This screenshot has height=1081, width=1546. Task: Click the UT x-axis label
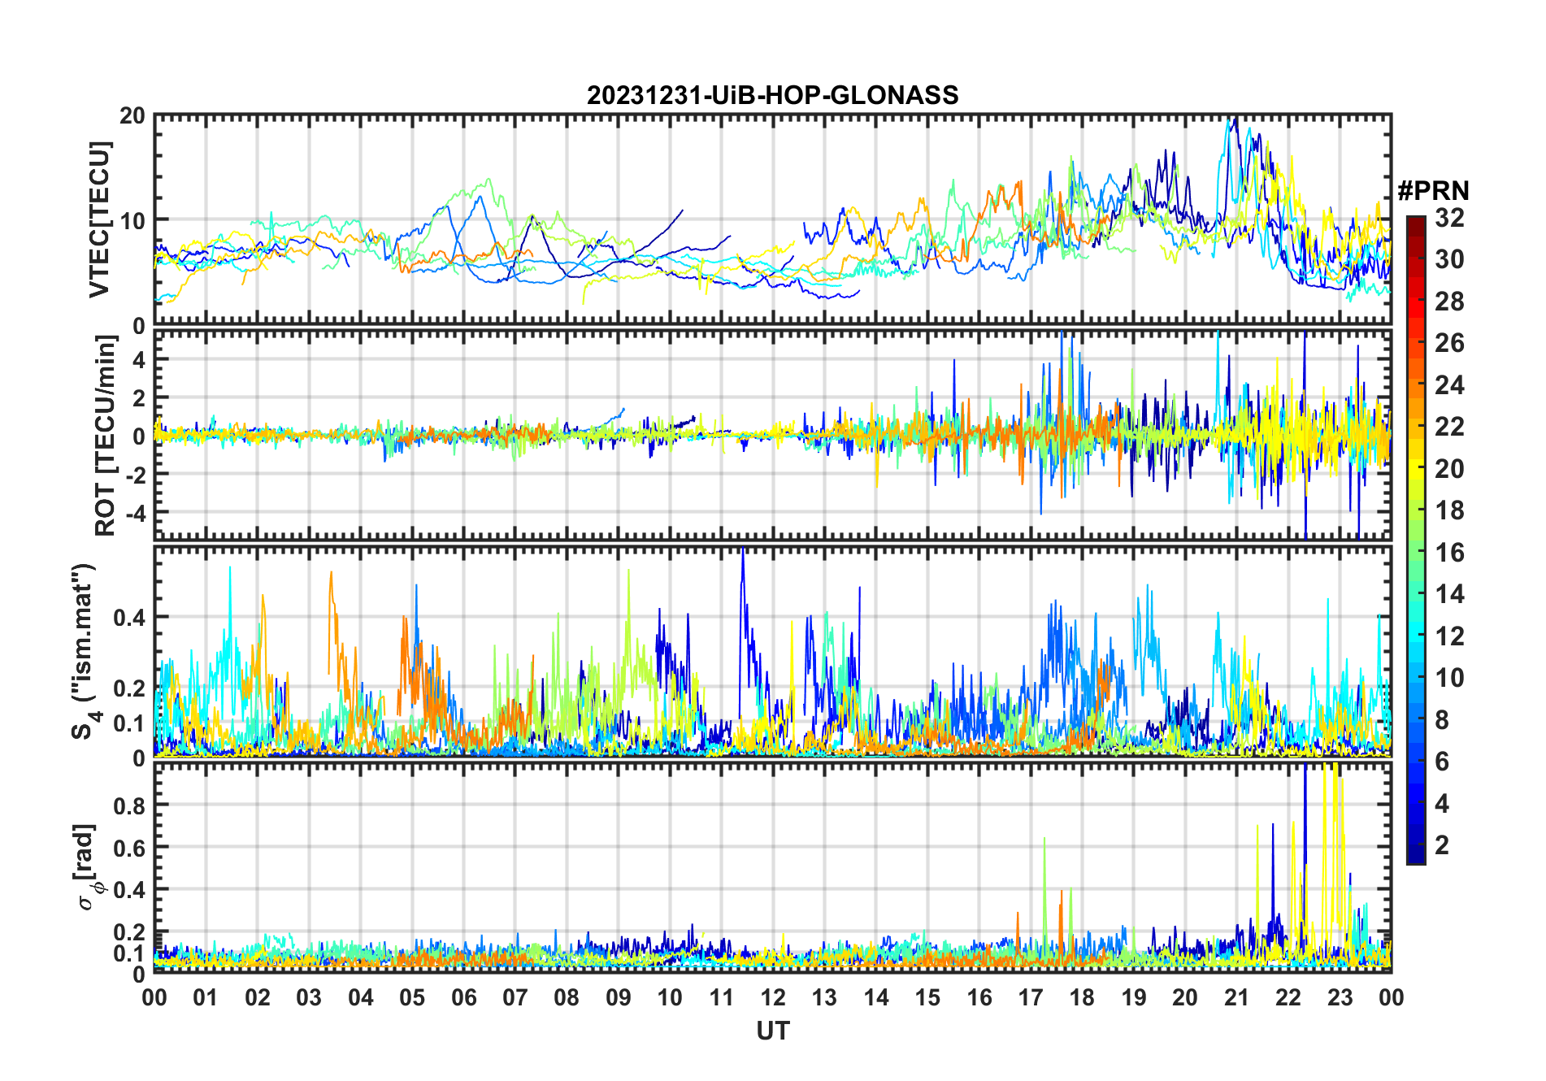click(772, 1031)
